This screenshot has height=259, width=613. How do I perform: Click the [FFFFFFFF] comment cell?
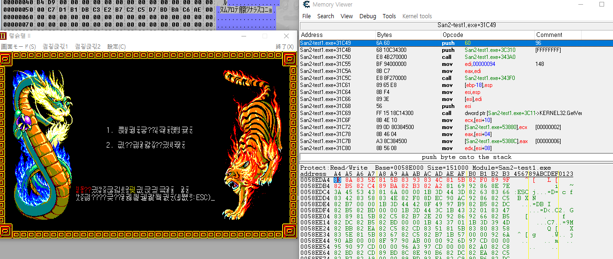[548, 50]
